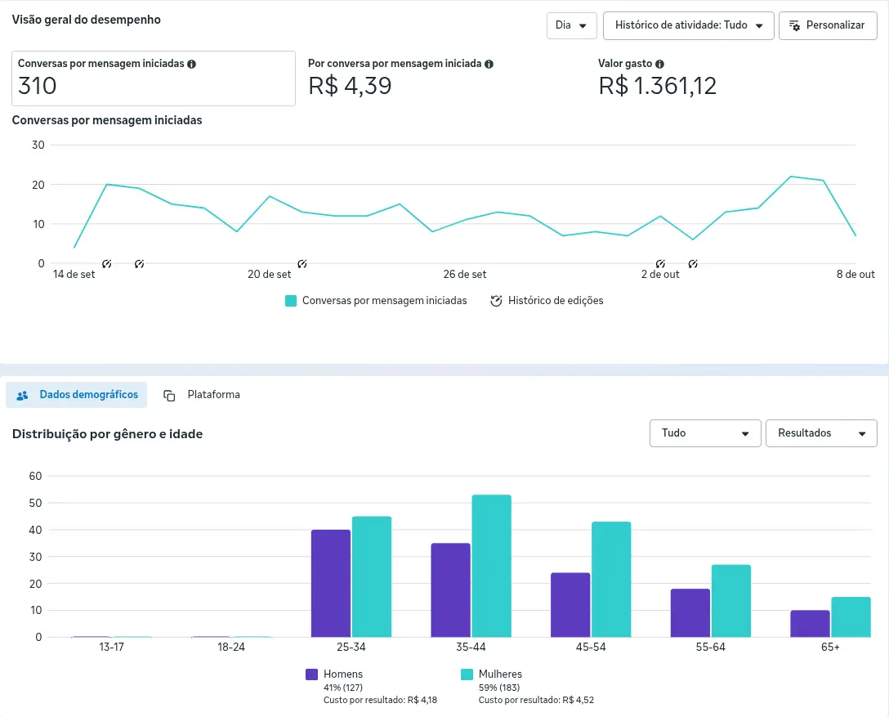The image size is (889, 717).
Task: Click the Custo por resultado: R$ 4,52 text
Action: (x=536, y=700)
